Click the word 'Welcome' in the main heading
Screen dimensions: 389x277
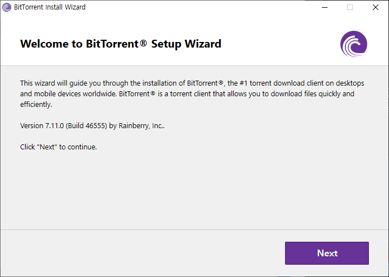point(44,44)
